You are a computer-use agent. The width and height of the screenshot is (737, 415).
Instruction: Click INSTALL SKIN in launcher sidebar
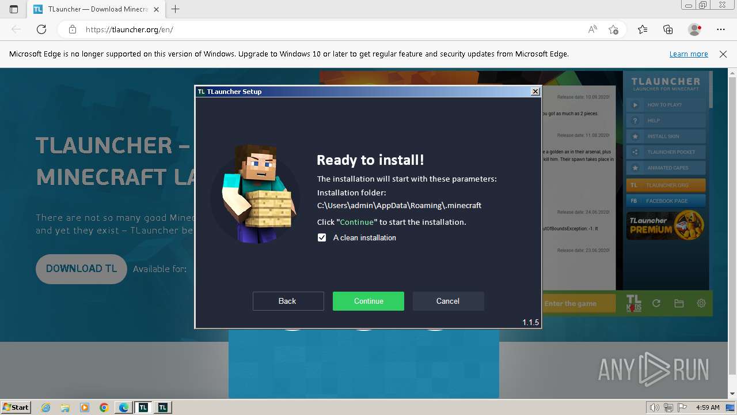(666, 137)
